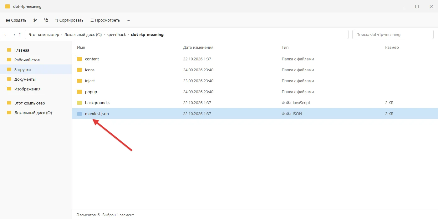The image size is (438, 219).
Task: Click the copy icon in toolbar
Action: click(x=46, y=20)
